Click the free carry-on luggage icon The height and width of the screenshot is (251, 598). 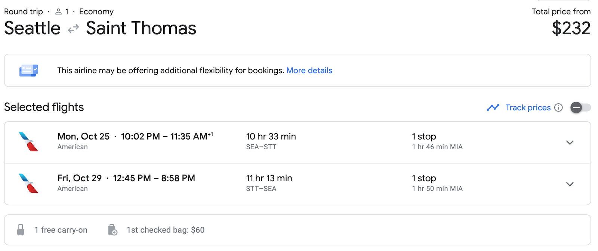coord(21,230)
